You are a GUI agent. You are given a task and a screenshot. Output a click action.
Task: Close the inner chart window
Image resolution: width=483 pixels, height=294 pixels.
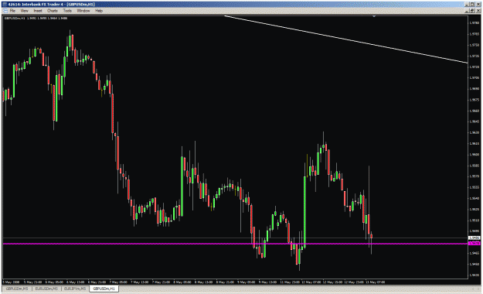coord(478,11)
